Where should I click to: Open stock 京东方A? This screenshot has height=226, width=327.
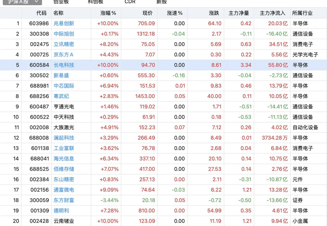[x=63, y=54]
